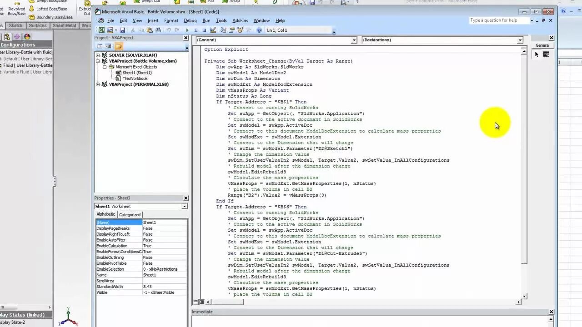Click the Save icon in the VBA toolbar
Screen dimensions: 582x327
[123, 30]
